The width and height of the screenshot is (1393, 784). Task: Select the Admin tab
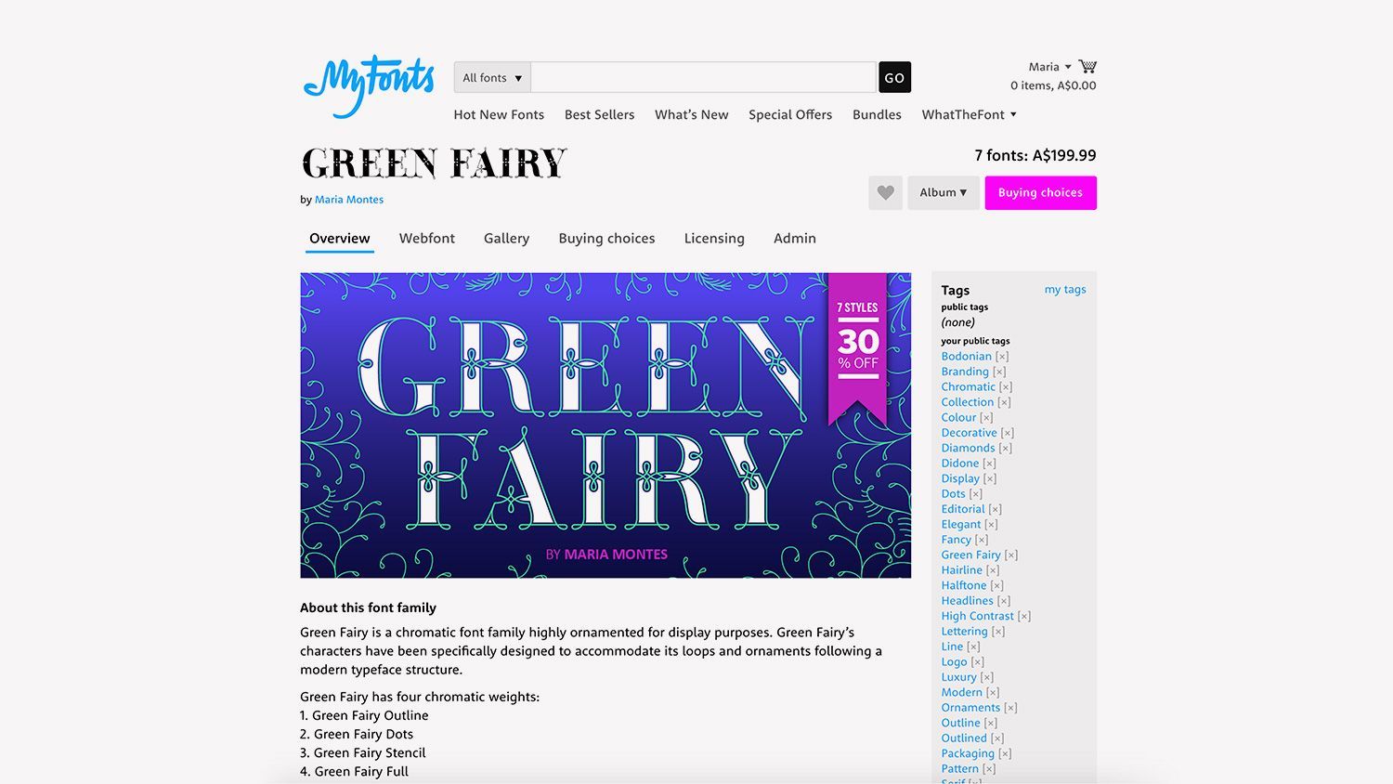click(x=795, y=239)
